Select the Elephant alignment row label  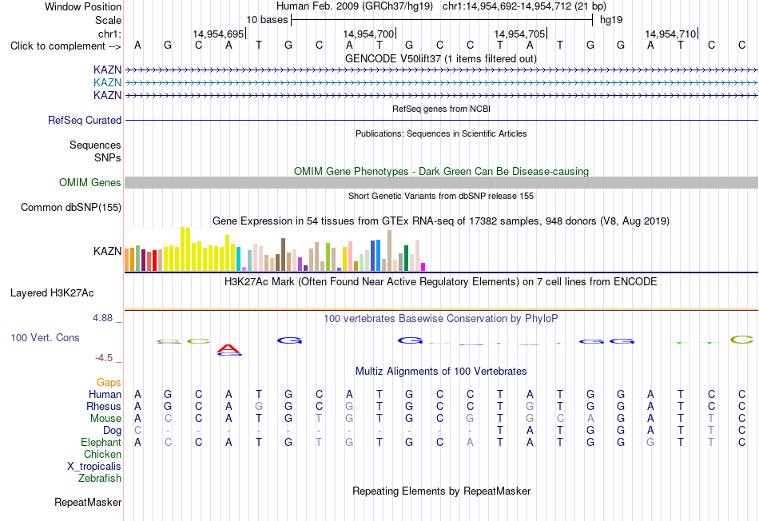click(x=101, y=442)
